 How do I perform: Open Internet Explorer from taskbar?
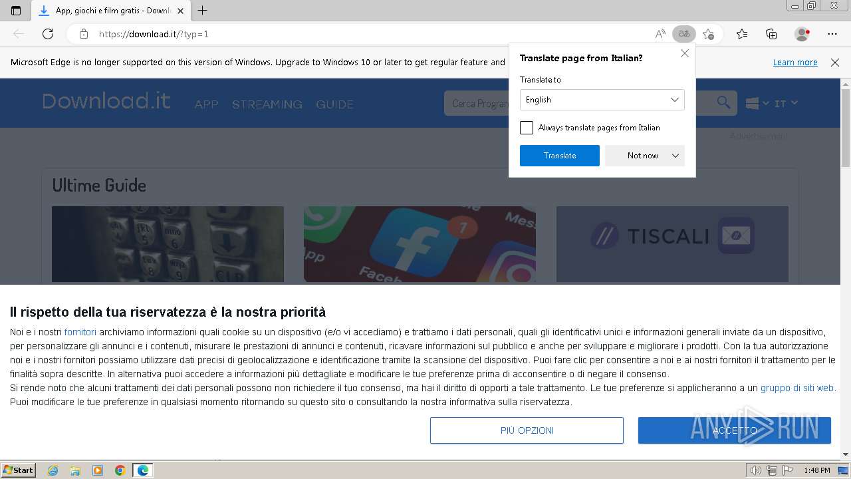pos(53,470)
